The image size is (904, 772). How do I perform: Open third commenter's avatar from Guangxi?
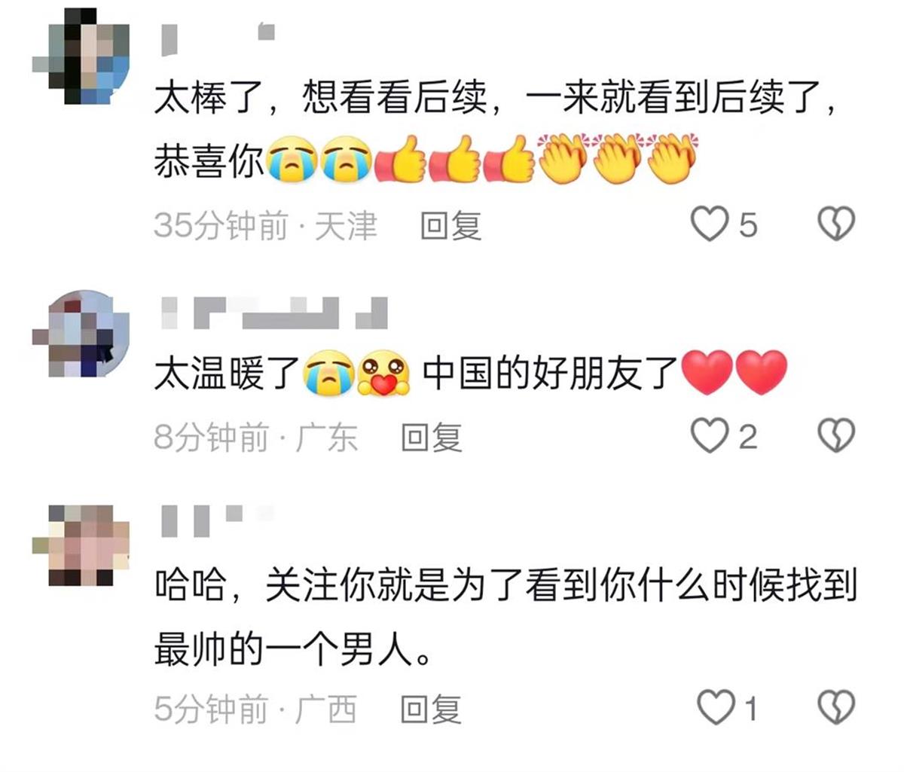pos(81,546)
